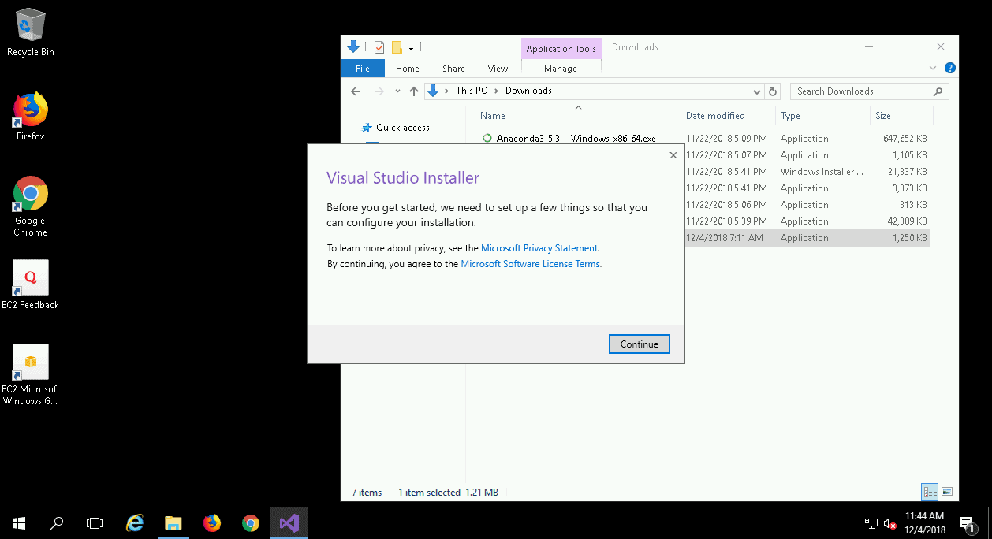This screenshot has width=992, height=539.
Task: Switch to large icons view in status bar
Action: (947, 491)
